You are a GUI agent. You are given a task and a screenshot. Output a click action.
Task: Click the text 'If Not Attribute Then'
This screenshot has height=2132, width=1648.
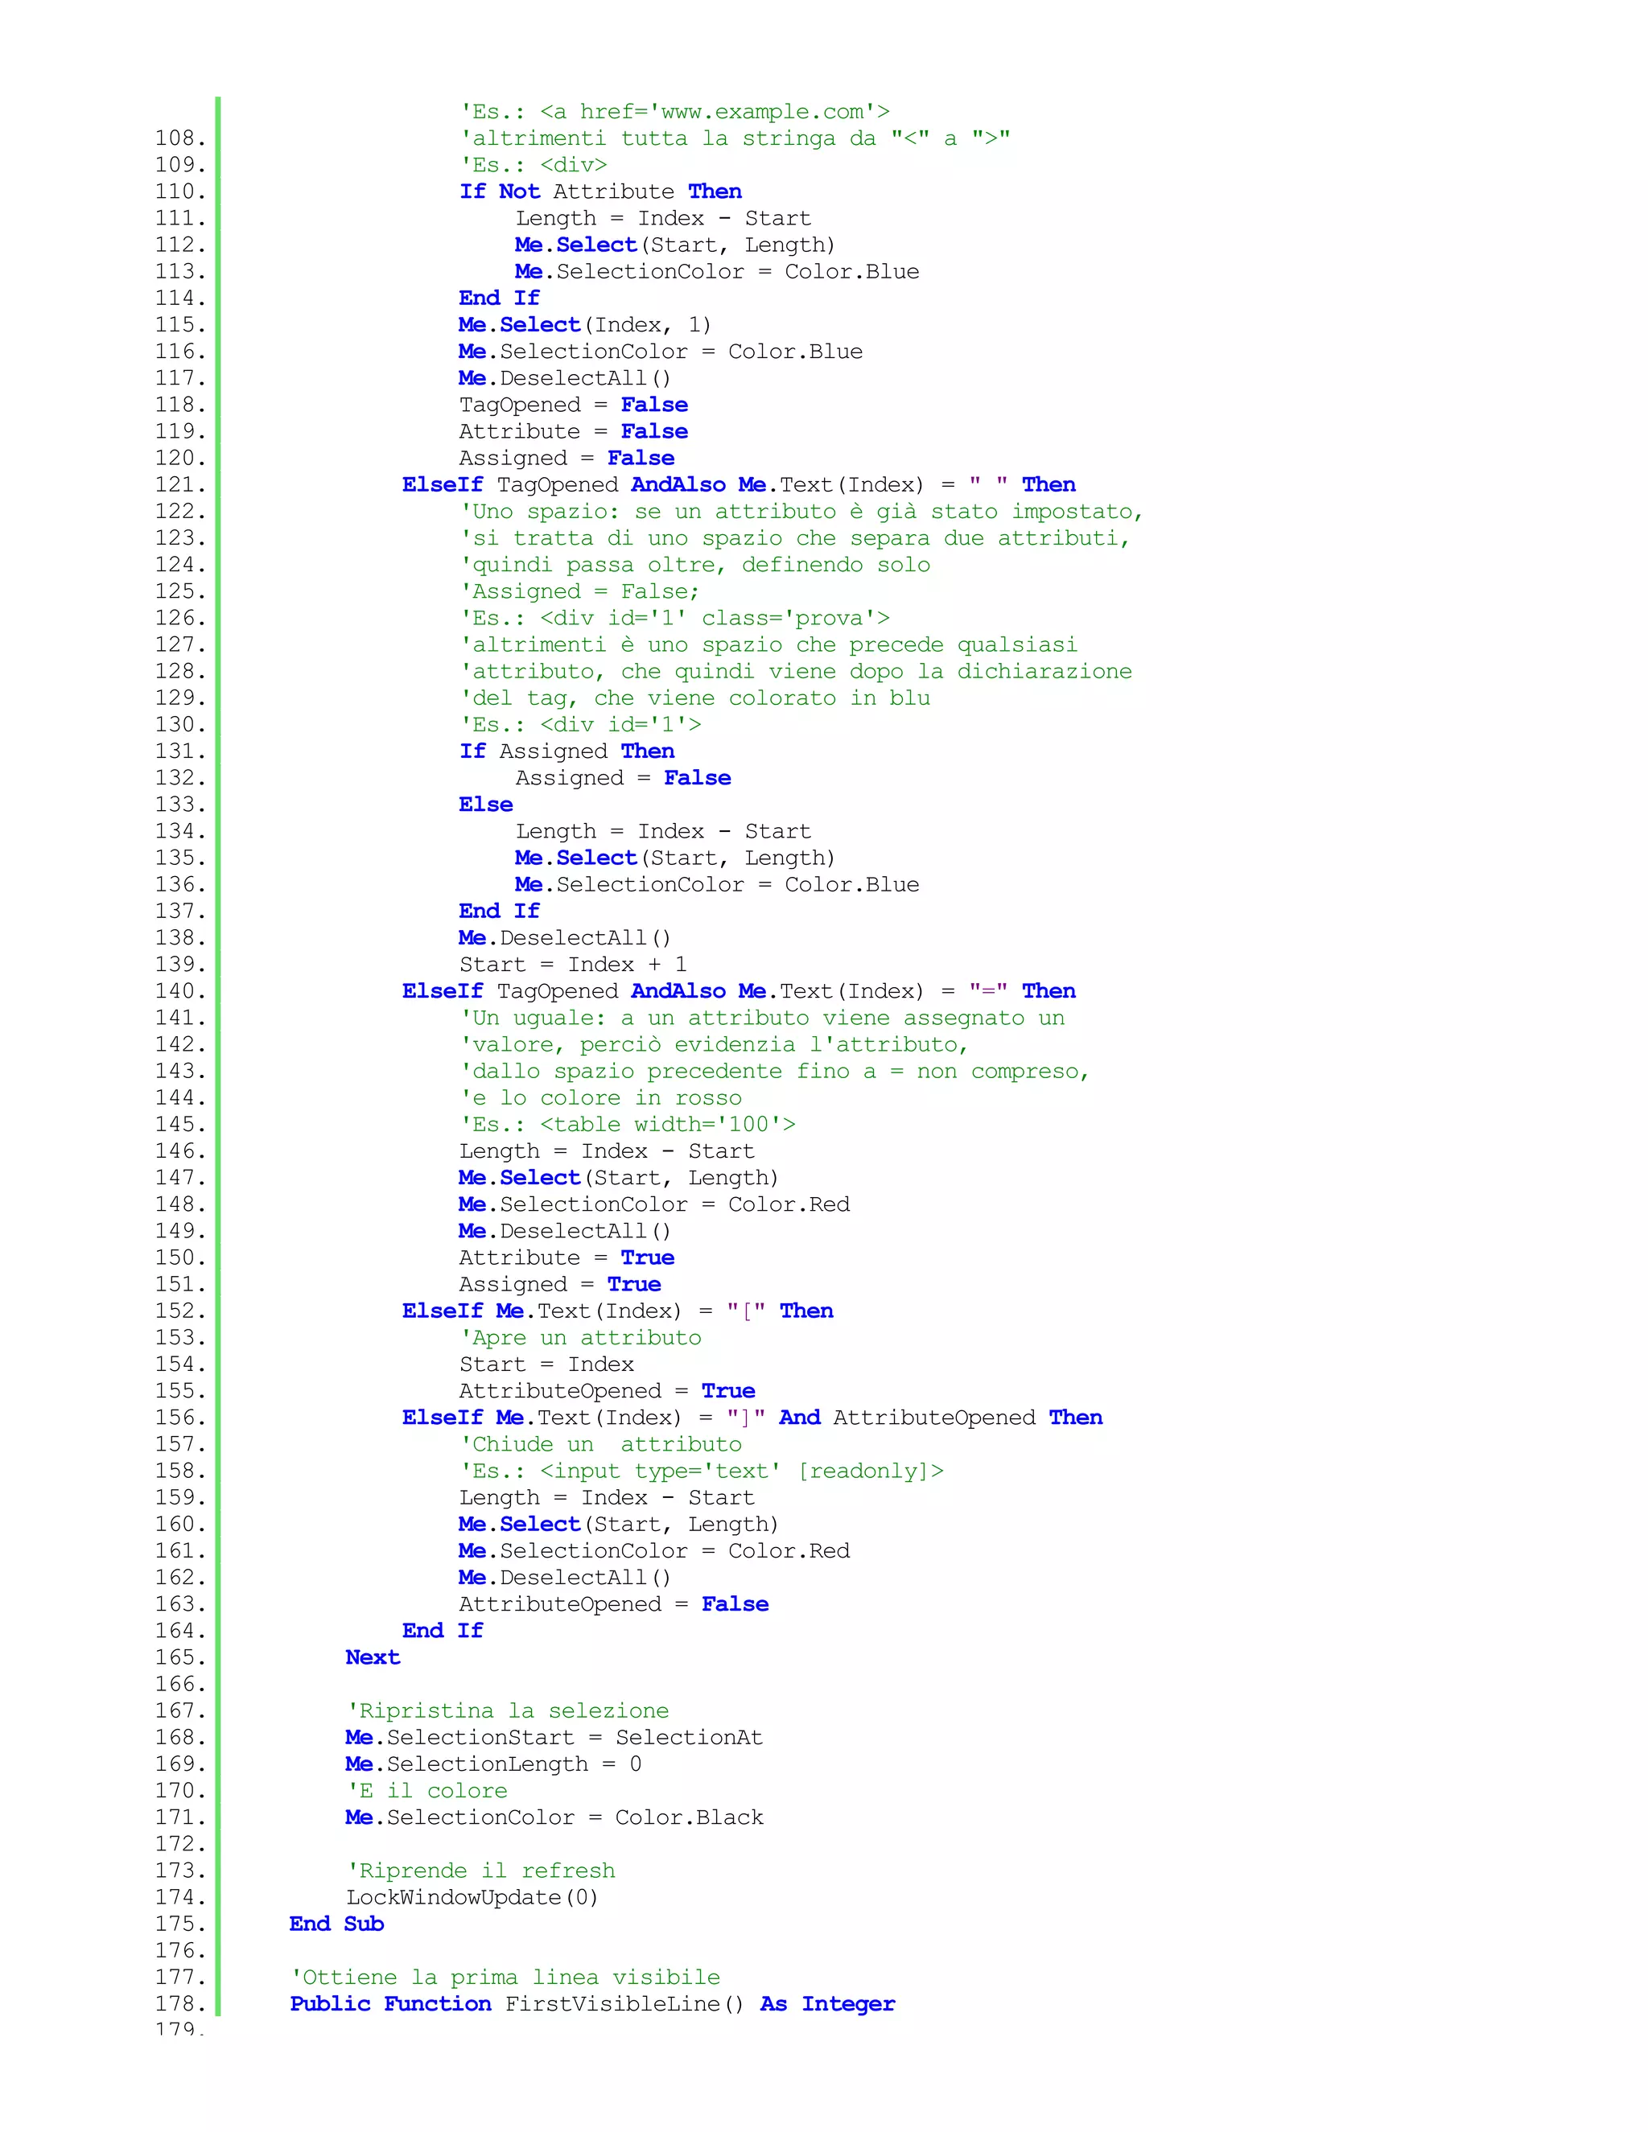click(600, 192)
